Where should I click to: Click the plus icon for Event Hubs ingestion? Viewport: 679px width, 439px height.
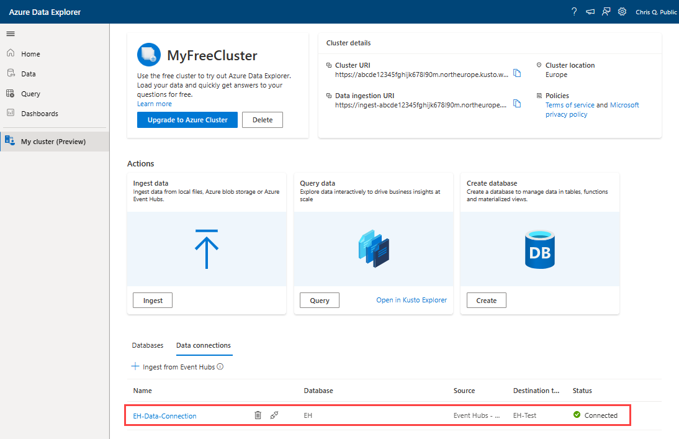point(135,366)
